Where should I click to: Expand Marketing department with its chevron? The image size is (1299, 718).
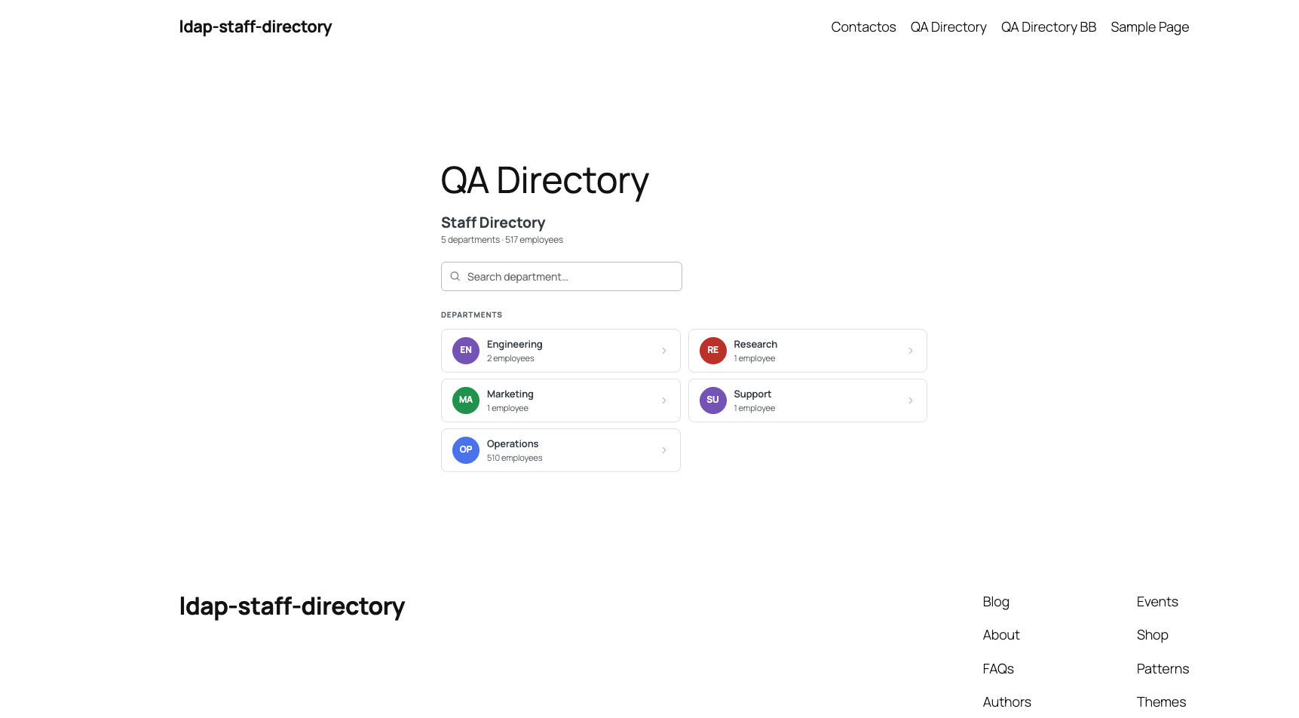click(664, 400)
